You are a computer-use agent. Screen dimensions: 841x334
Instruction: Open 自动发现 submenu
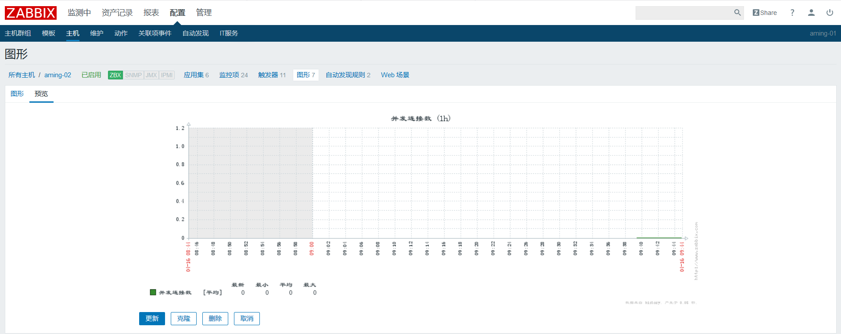coord(196,33)
